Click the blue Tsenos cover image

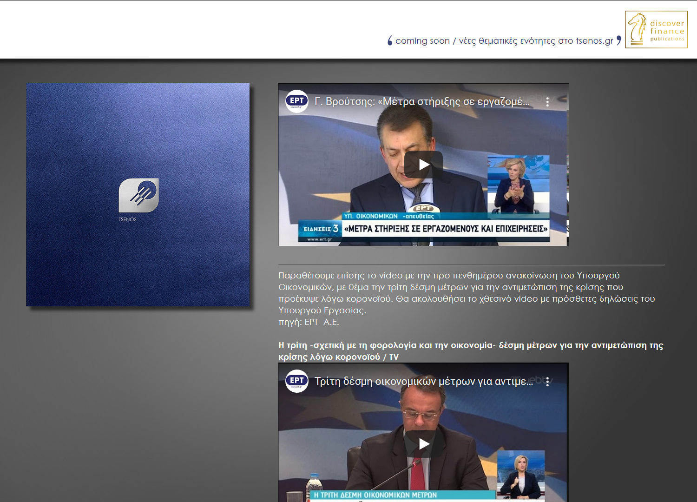click(138, 194)
